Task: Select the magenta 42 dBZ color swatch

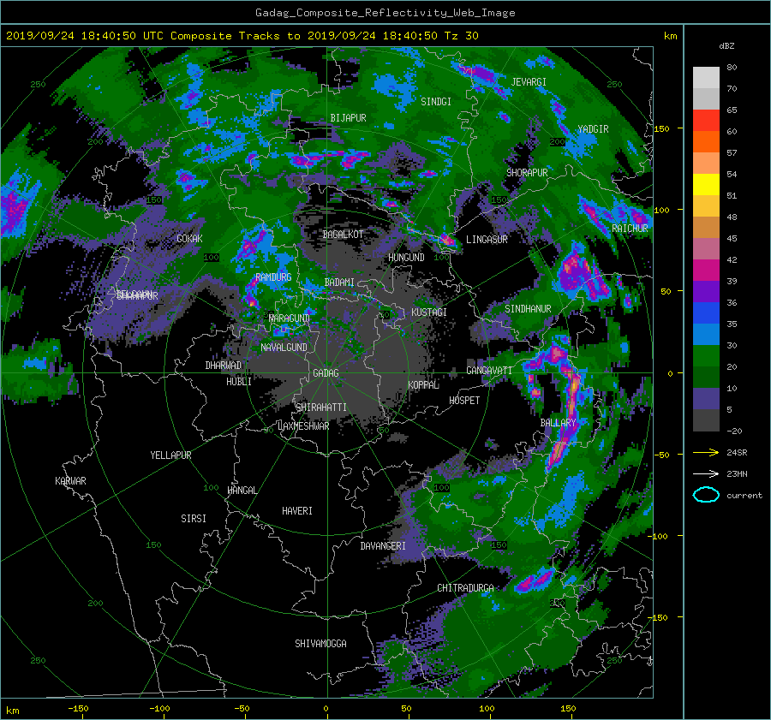Action: tap(706, 270)
